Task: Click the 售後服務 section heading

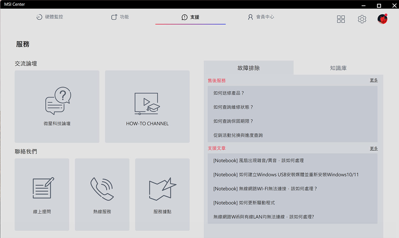Action: pos(217,81)
